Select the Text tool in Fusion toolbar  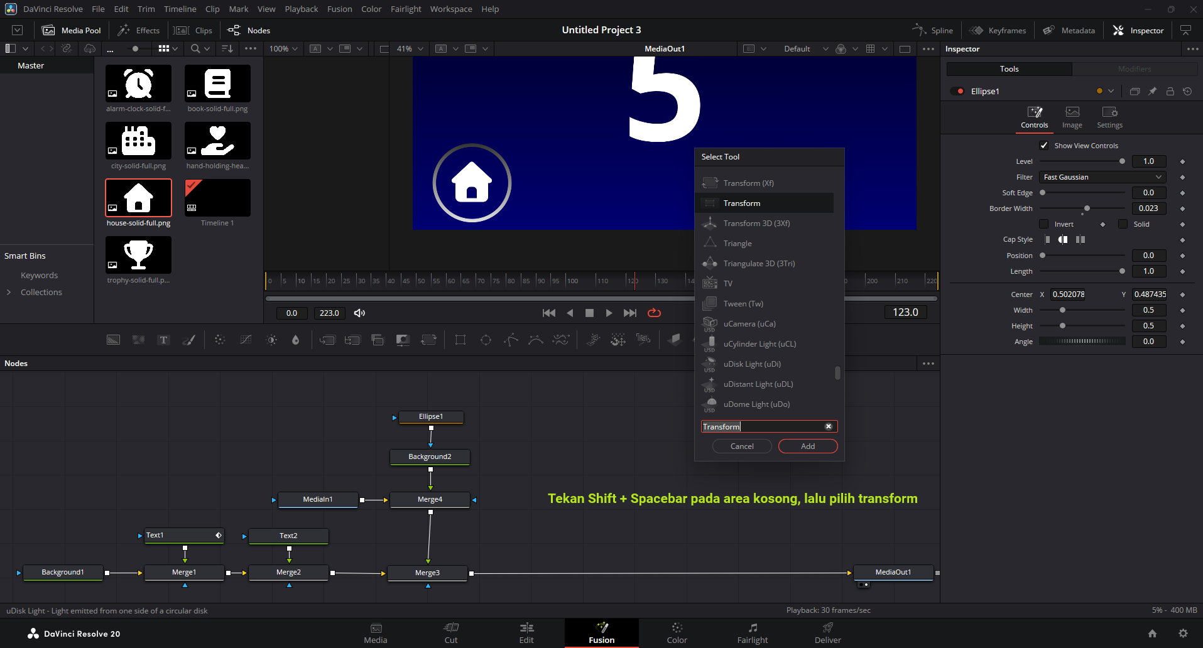click(x=163, y=340)
